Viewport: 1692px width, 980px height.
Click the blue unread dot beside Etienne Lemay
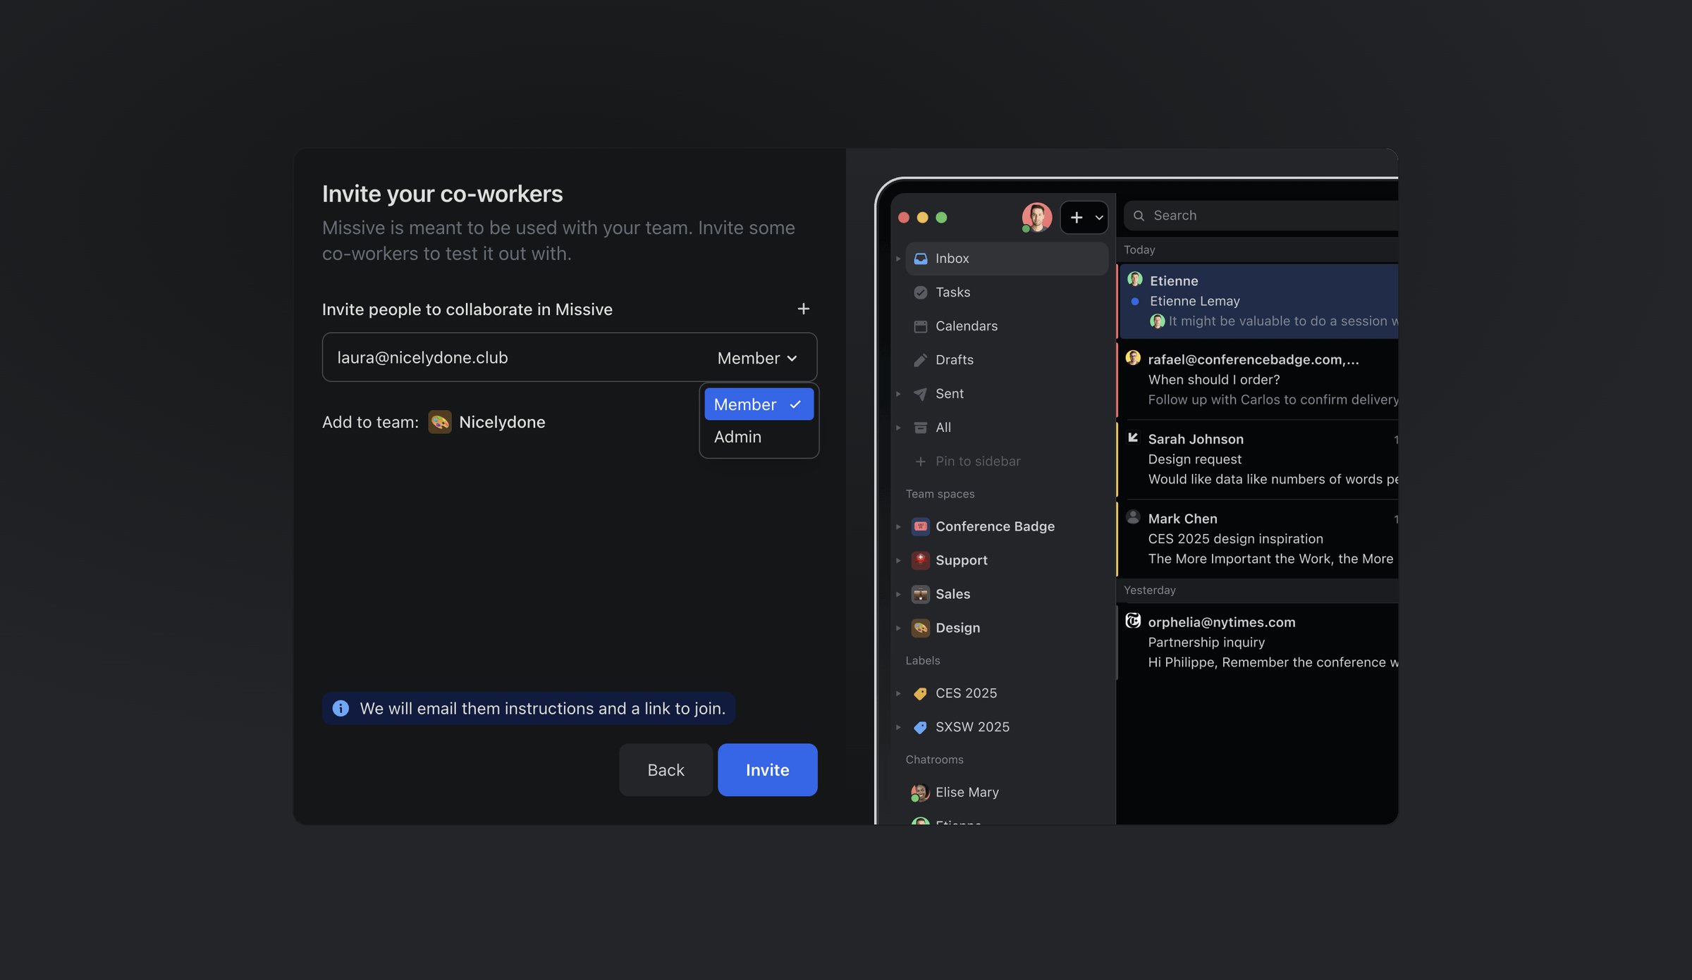click(1134, 302)
